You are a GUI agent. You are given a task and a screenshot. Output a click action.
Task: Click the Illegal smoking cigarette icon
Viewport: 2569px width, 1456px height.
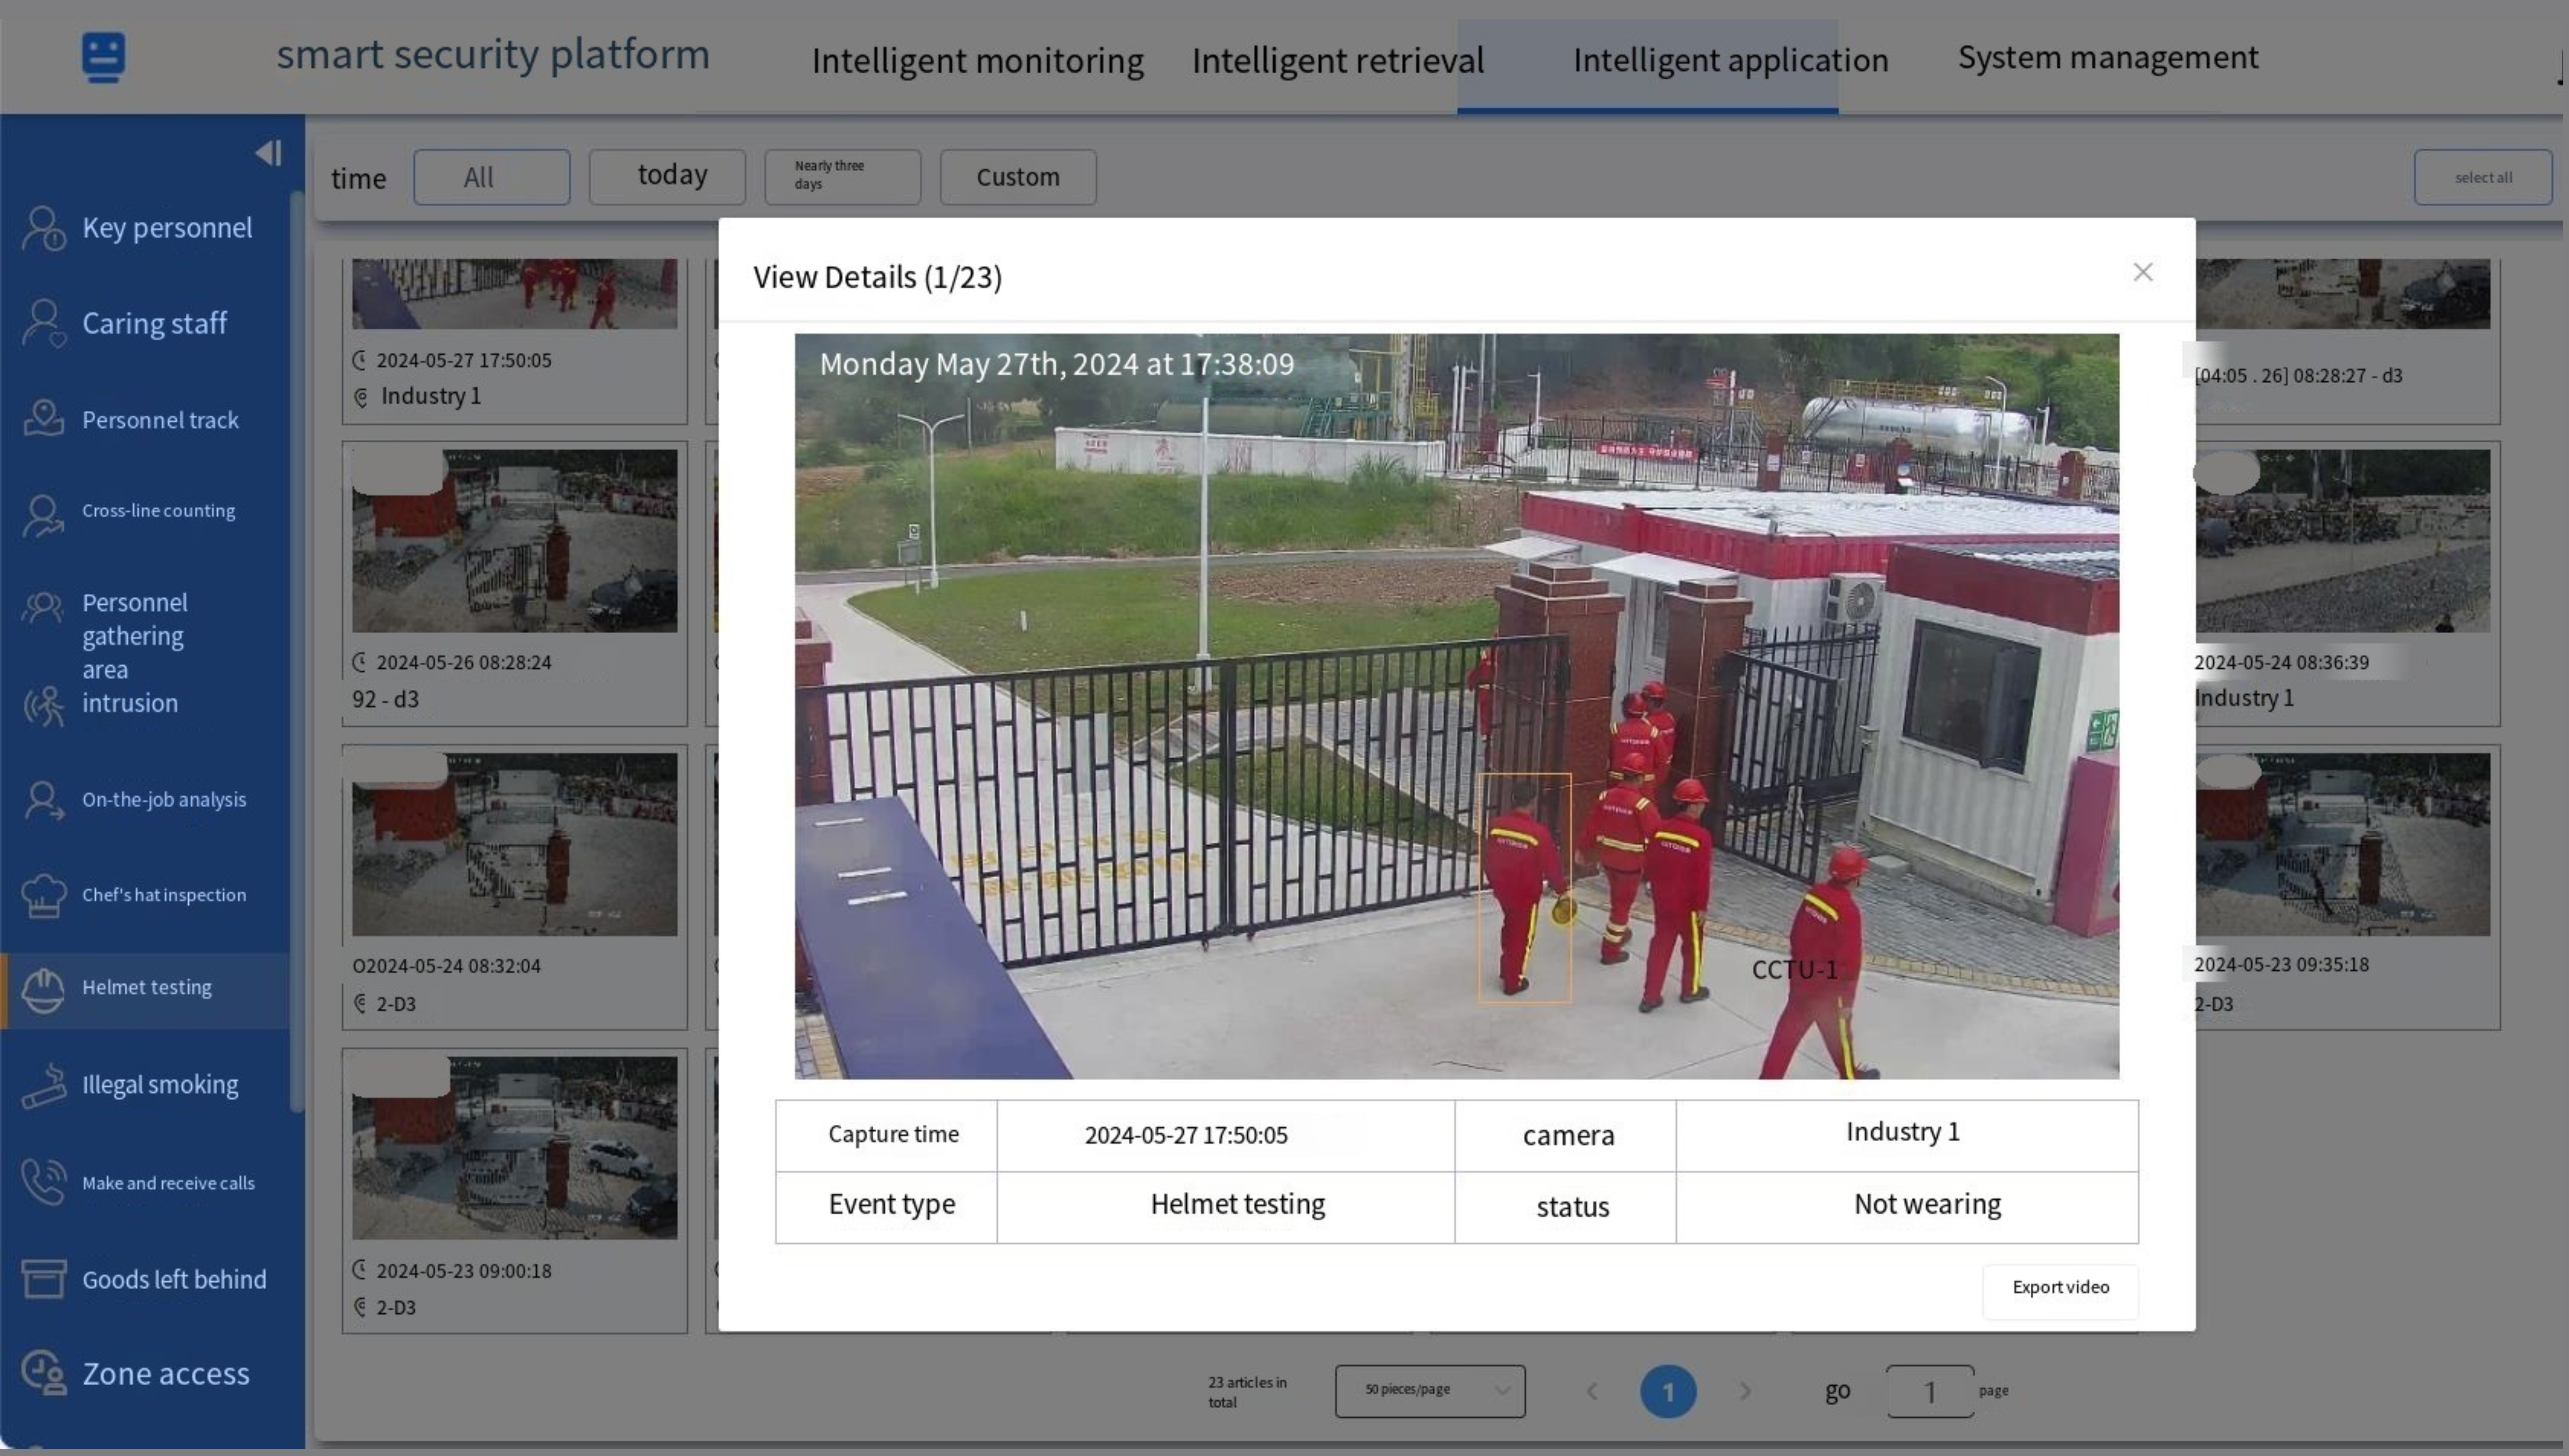tap(44, 1086)
